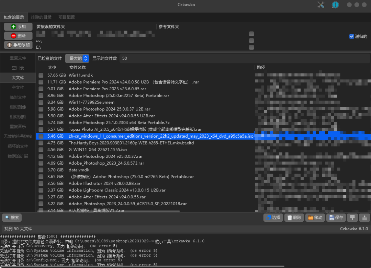Check the first reference folder checkbox
This screenshot has width=371, height=268.
251,34
